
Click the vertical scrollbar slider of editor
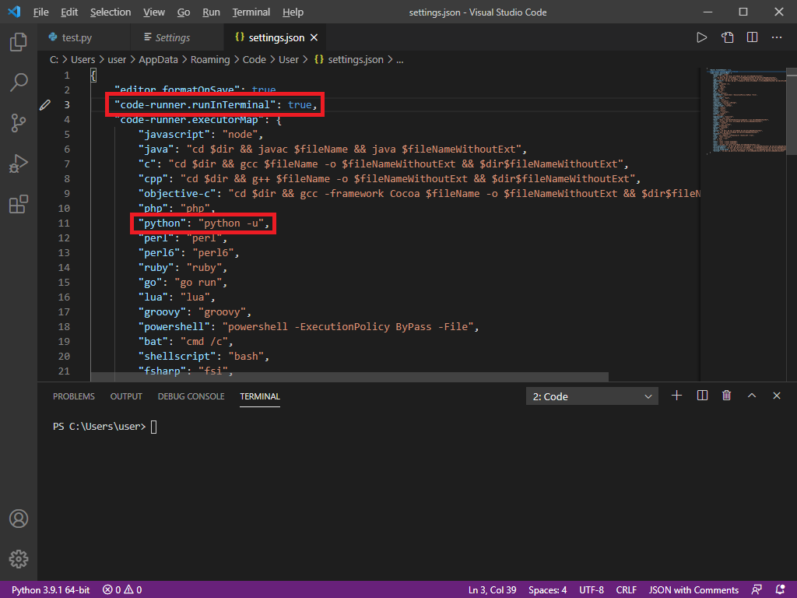click(792, 113)
